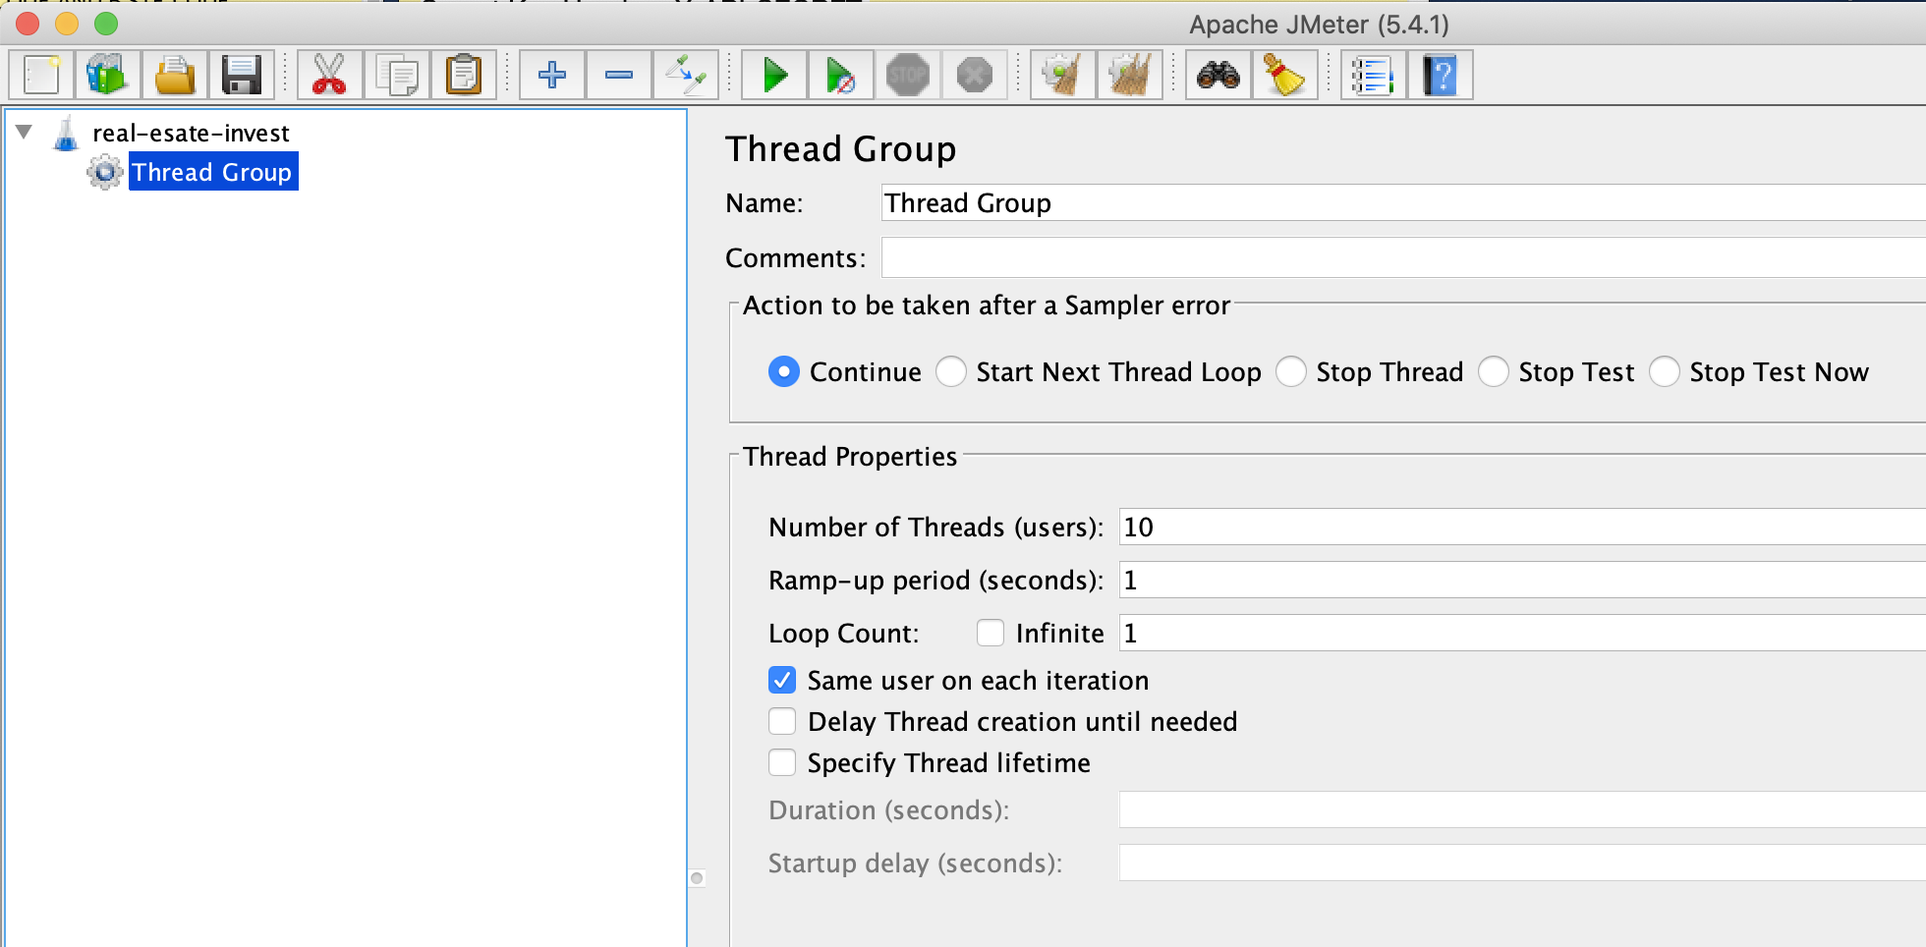Uncheck Same user on each iteration

782,680
